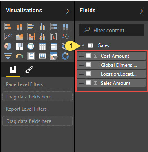This screenshot has width=148, height=152.
Task: Click the grip handle on Global Dimensi...
Action: tap(81, 65)
